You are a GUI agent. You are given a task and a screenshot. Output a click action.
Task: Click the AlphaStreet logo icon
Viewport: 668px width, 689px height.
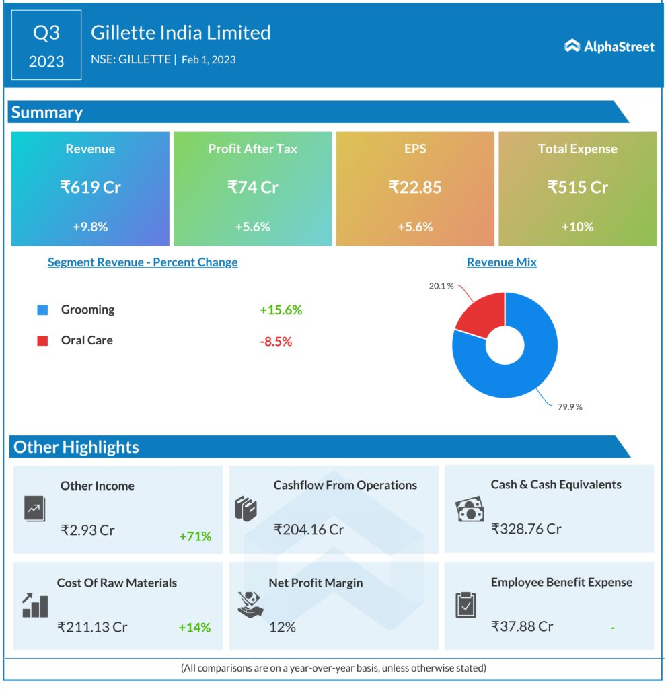click(x=572, y=46)
